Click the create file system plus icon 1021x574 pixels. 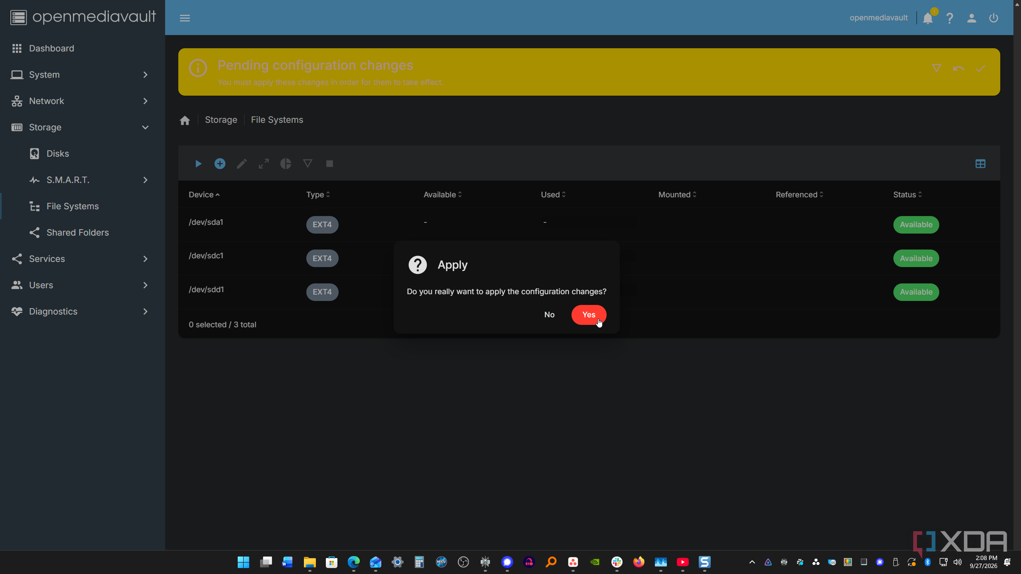pos(220,164)
